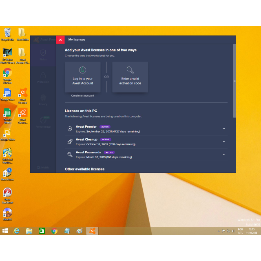Select the Google Chrome desktop shortcut
The width and height of the screenshot is (261, 261).
pyautogui.click(x=7, y=76)
